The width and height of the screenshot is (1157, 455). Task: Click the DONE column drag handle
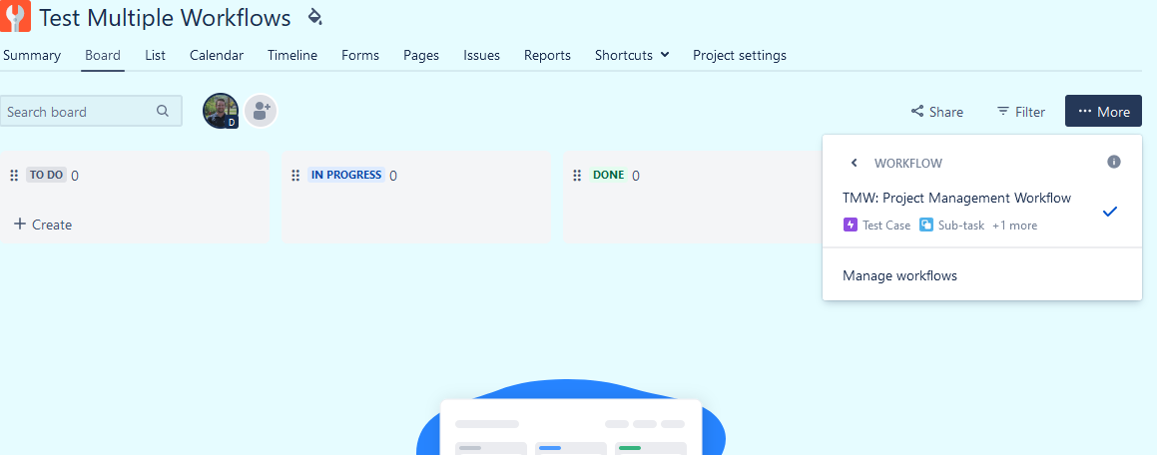coord(579,176)
